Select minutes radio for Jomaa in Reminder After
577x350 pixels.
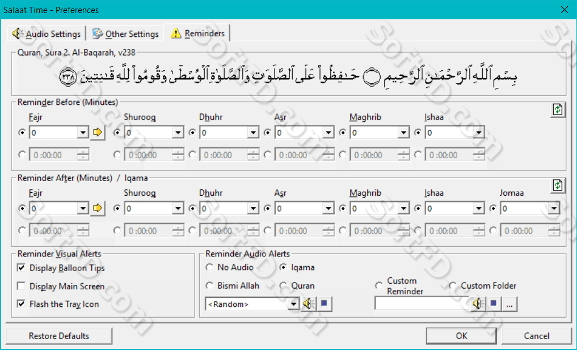[493, 208]
